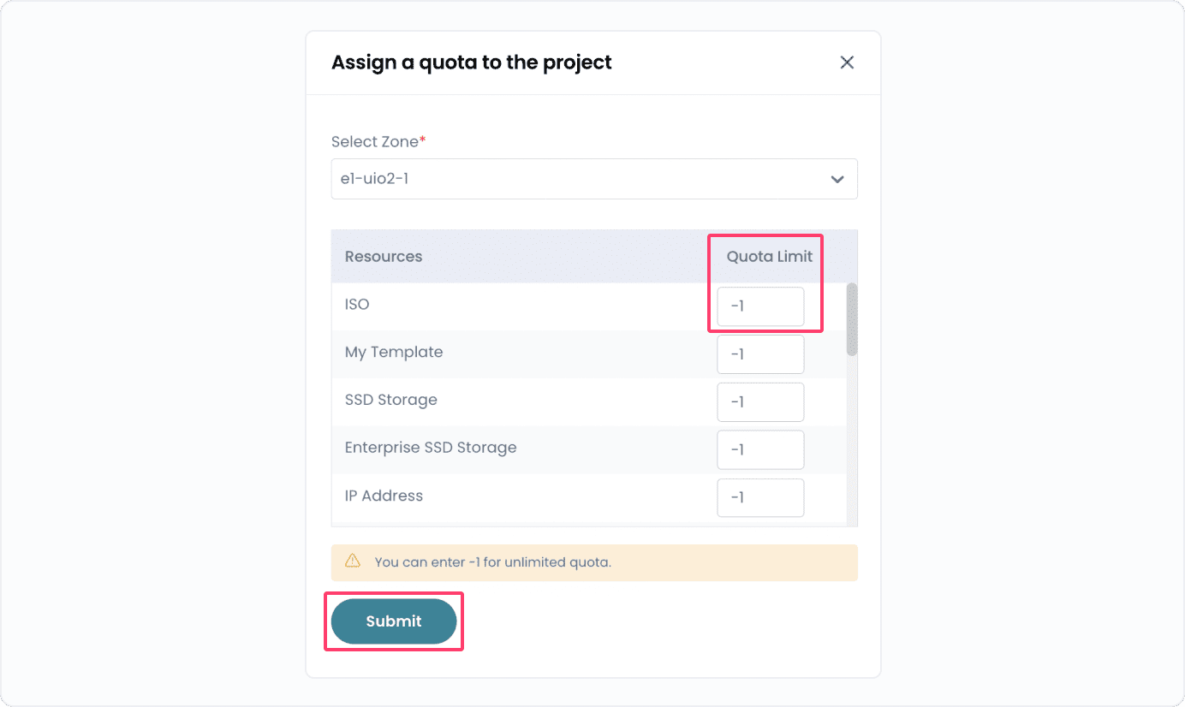Image resolution: width=1185 pixels, height=707 pixels.
Task: Focus the SSD Storage quota field
Action: click(759, 401)
